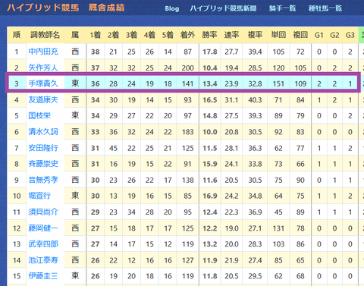Select 勝率 value 15.9 in 斉藤崇史 row
This screenshot has width=364, height=286.
(x=210, y=164)
